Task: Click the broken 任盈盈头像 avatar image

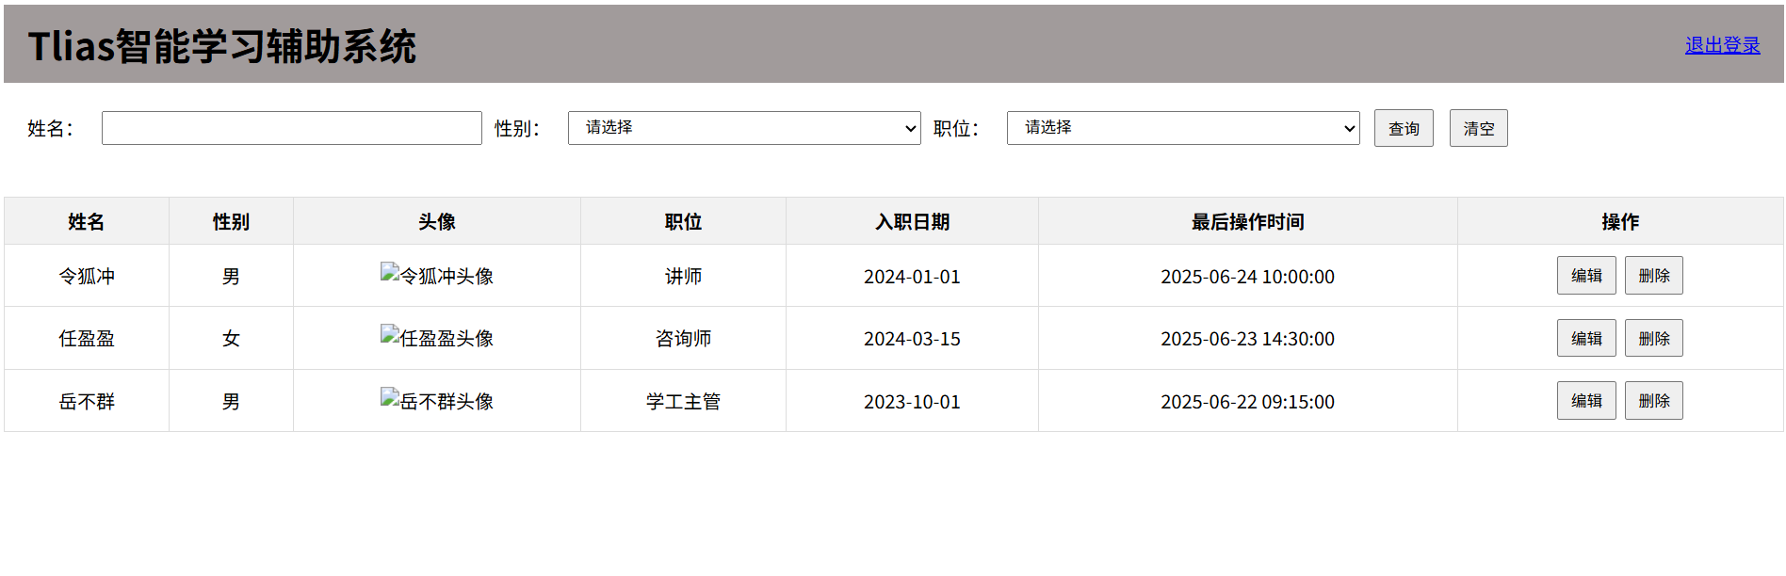Action: 437,337
